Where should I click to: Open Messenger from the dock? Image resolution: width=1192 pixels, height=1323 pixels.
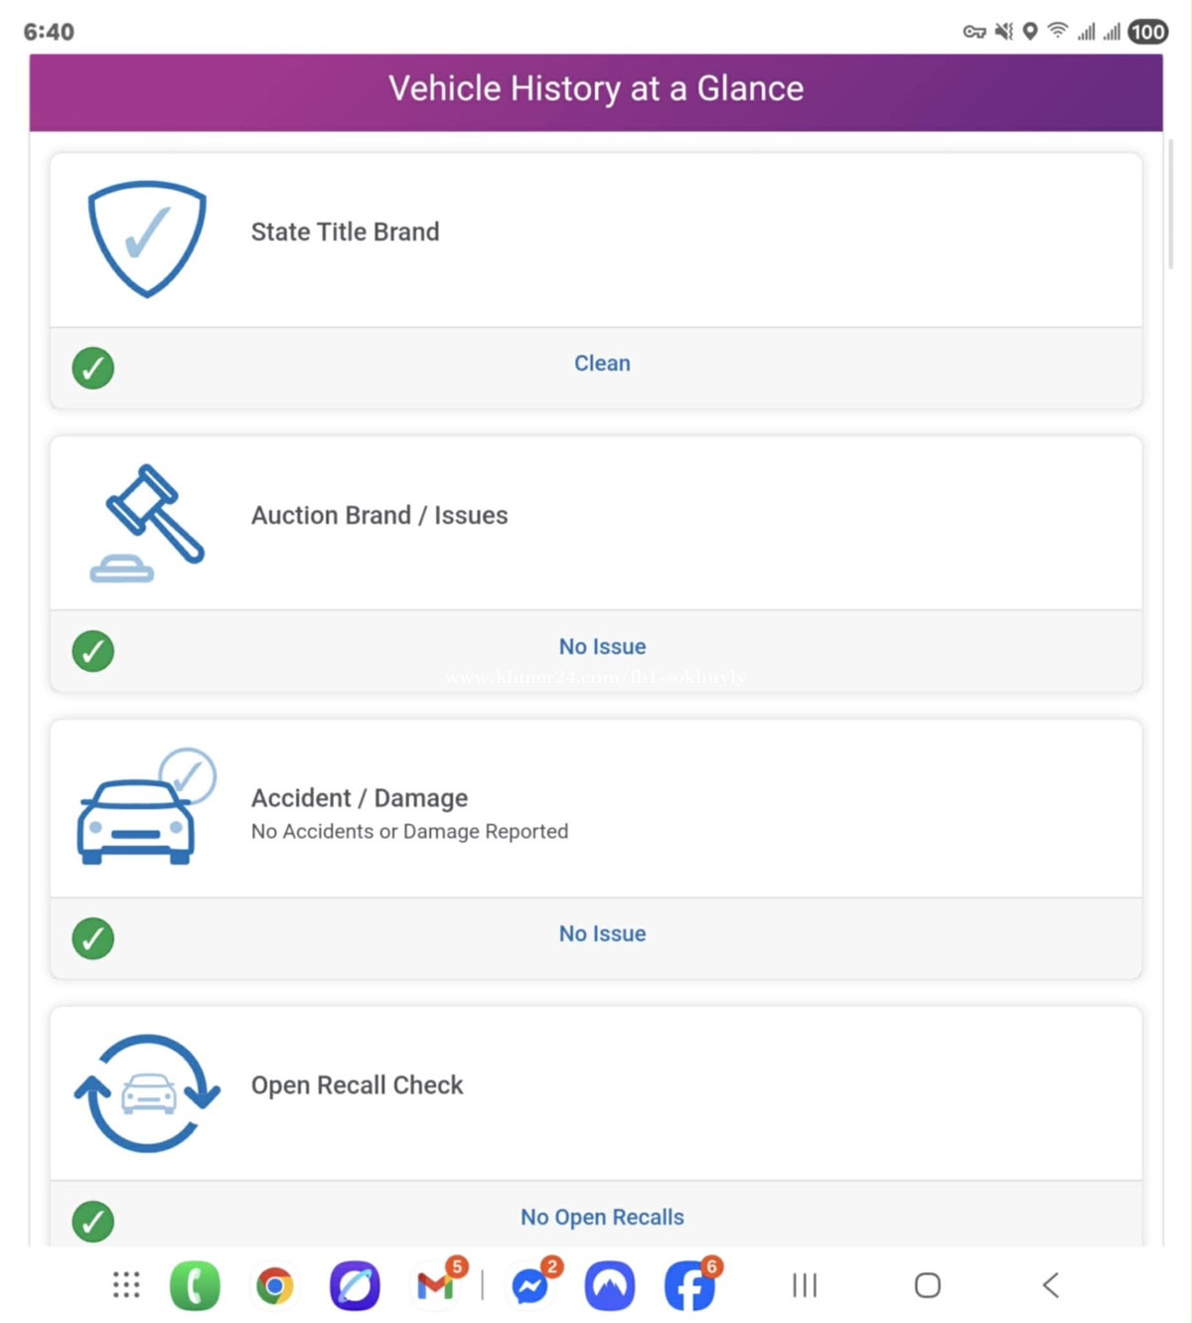coord(530,1285)
